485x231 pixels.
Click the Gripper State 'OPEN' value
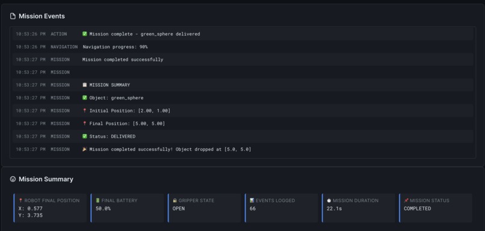coord(179,209)
